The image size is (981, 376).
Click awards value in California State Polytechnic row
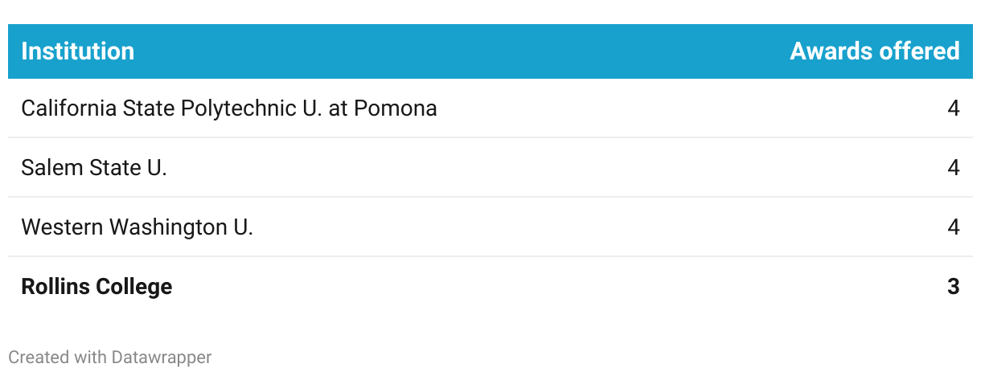pyautogui.click(x=953, y=108)
